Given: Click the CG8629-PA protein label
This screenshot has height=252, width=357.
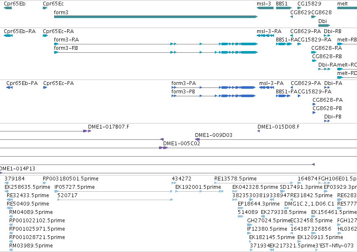Looking at the screenshot, I should (x=306, y=83).
